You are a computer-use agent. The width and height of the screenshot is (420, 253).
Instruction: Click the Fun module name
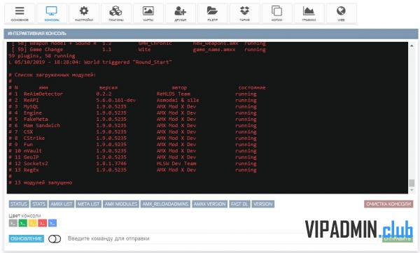[28, 145]
